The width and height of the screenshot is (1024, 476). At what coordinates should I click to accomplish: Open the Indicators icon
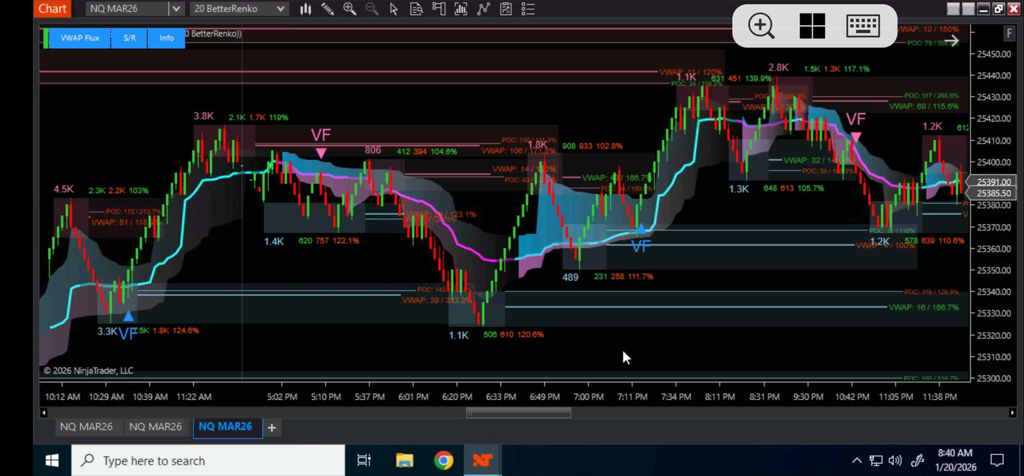461,9
